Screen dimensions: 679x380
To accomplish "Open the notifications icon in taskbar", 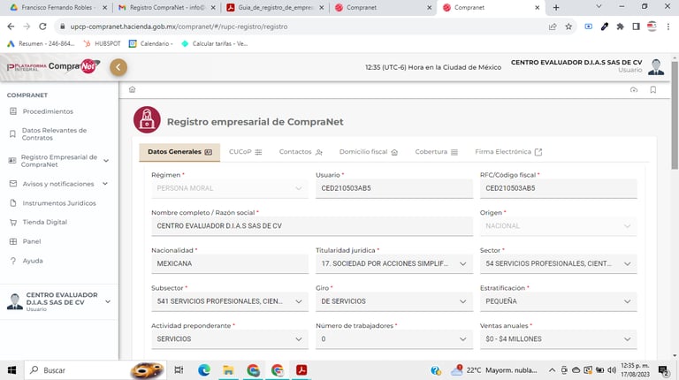I will [x=663, y=370].
